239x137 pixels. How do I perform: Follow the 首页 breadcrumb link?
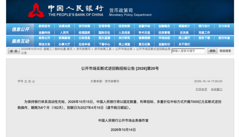(x=69, y=49)
